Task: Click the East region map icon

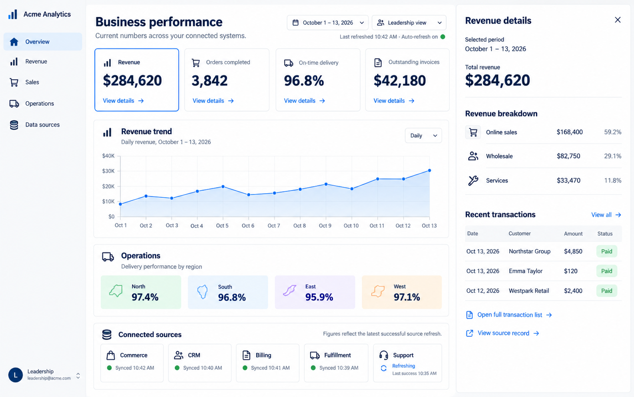Action: pos(289,291)
